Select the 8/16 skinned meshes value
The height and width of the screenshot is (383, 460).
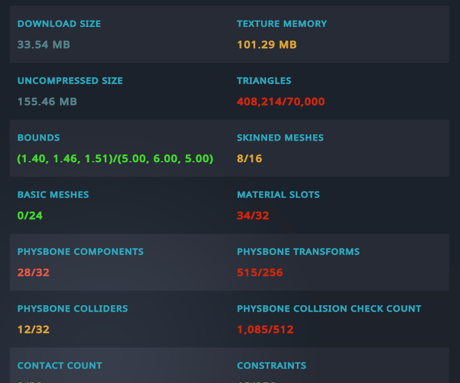249,158
